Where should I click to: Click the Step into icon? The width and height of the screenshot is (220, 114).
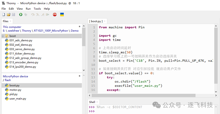[38, 15]
